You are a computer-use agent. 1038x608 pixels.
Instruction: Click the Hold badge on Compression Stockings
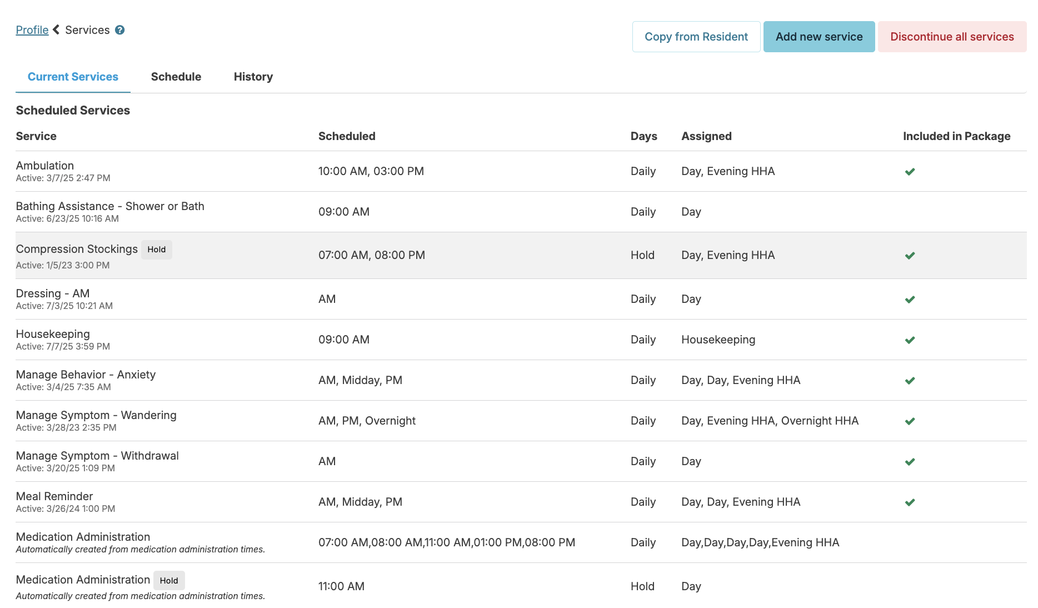point(157,250)
